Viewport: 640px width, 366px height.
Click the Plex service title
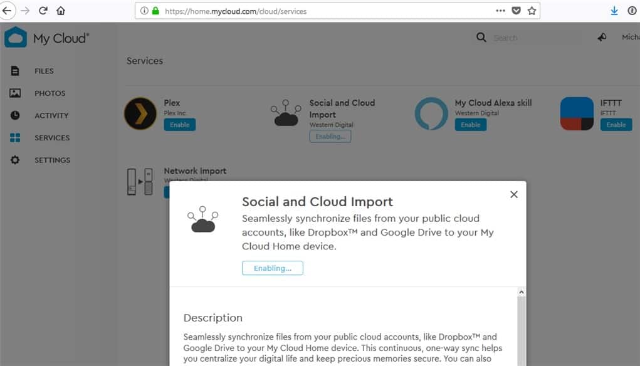click(172, 103)
